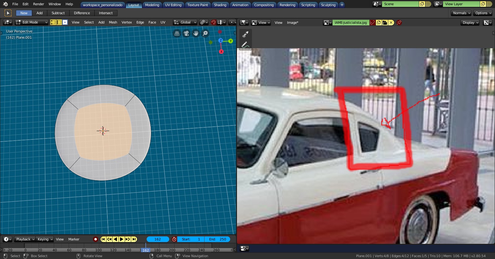Open the Playback dropdown in timeline
Viewport: 495px width, 259px height.
pos(25,239)
